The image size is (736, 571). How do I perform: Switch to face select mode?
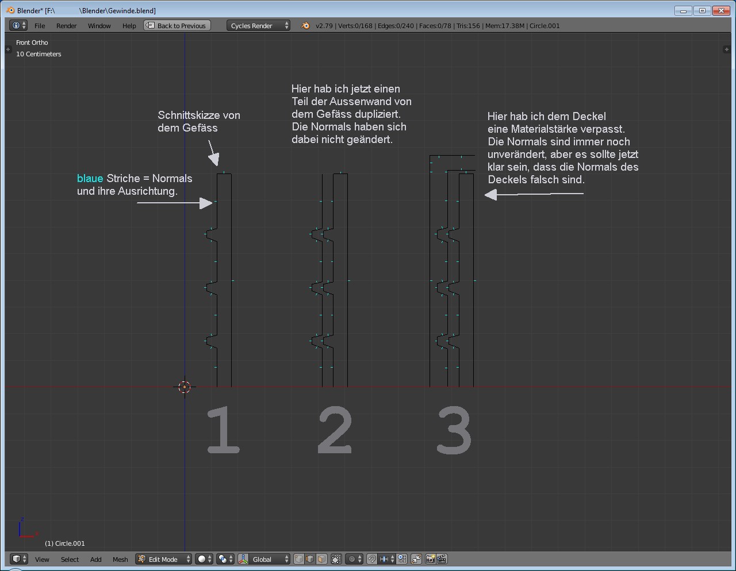321,559
